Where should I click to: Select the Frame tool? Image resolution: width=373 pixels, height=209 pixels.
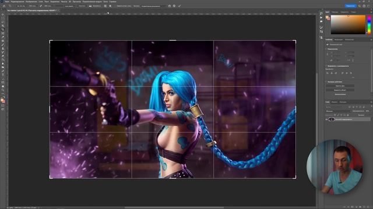[2, 33]
